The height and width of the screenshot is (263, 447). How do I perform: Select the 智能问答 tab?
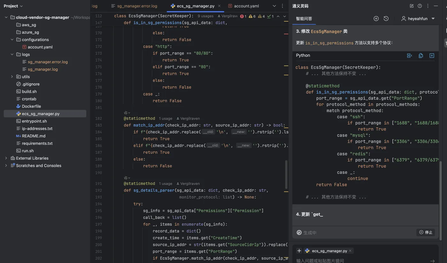304,18
